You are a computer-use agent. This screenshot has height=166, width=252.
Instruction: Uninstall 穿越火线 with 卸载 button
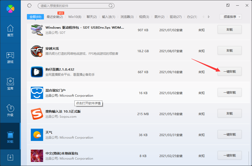point(230,50)
